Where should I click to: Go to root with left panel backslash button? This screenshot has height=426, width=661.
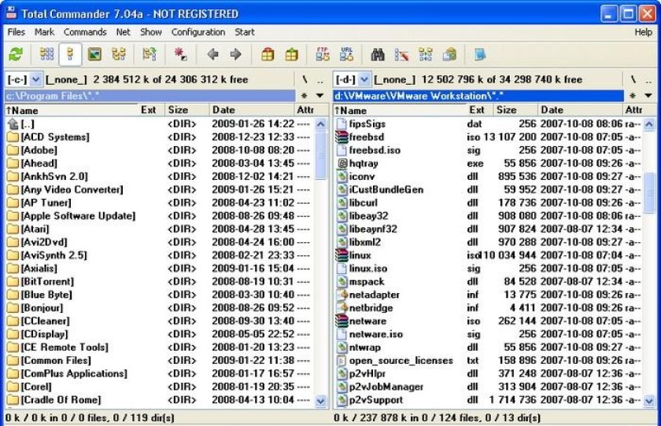tap(305, 79)
